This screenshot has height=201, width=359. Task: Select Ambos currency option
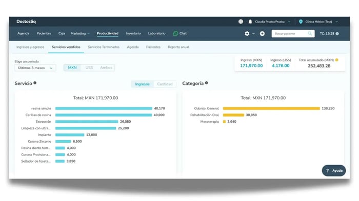coord(106,68)
